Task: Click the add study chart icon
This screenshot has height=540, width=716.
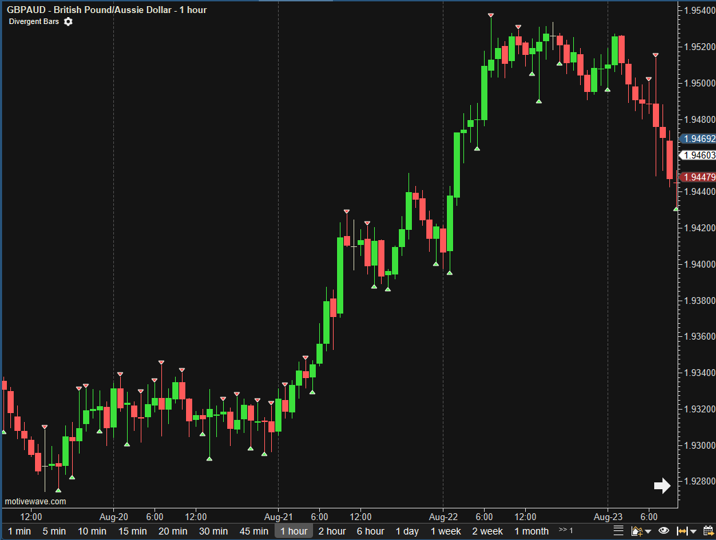Action: [x=636, y=531]
